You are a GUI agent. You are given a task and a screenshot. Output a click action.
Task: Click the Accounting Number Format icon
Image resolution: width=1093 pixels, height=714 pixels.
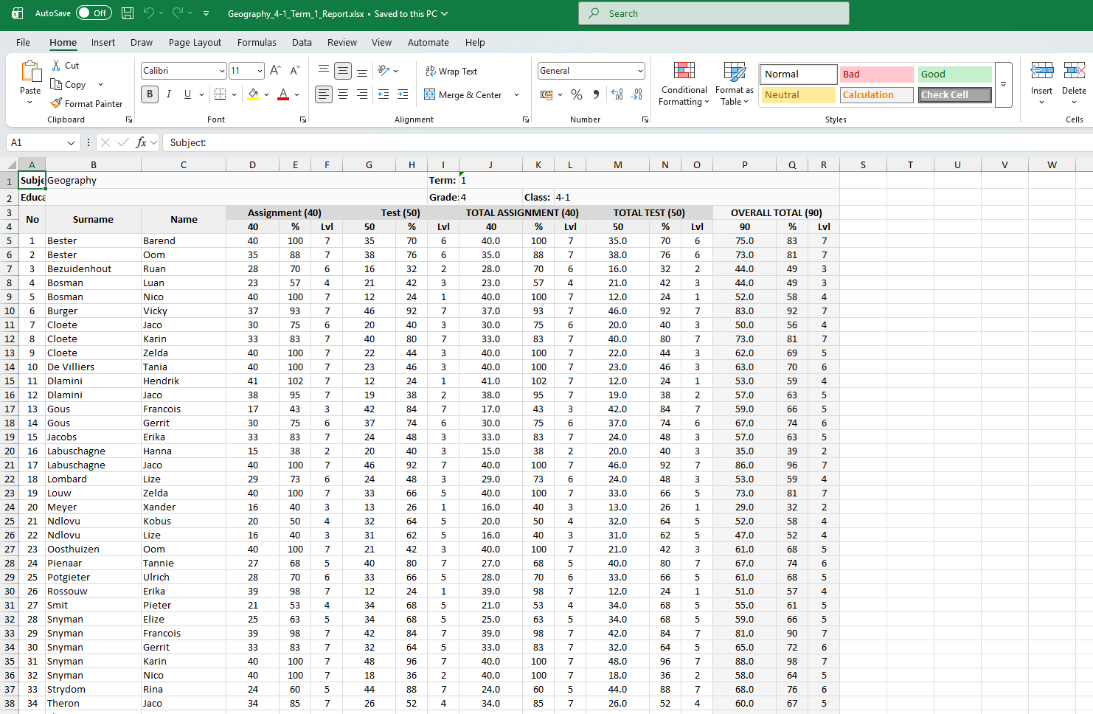pyautogui.click(x=546, y=94)
